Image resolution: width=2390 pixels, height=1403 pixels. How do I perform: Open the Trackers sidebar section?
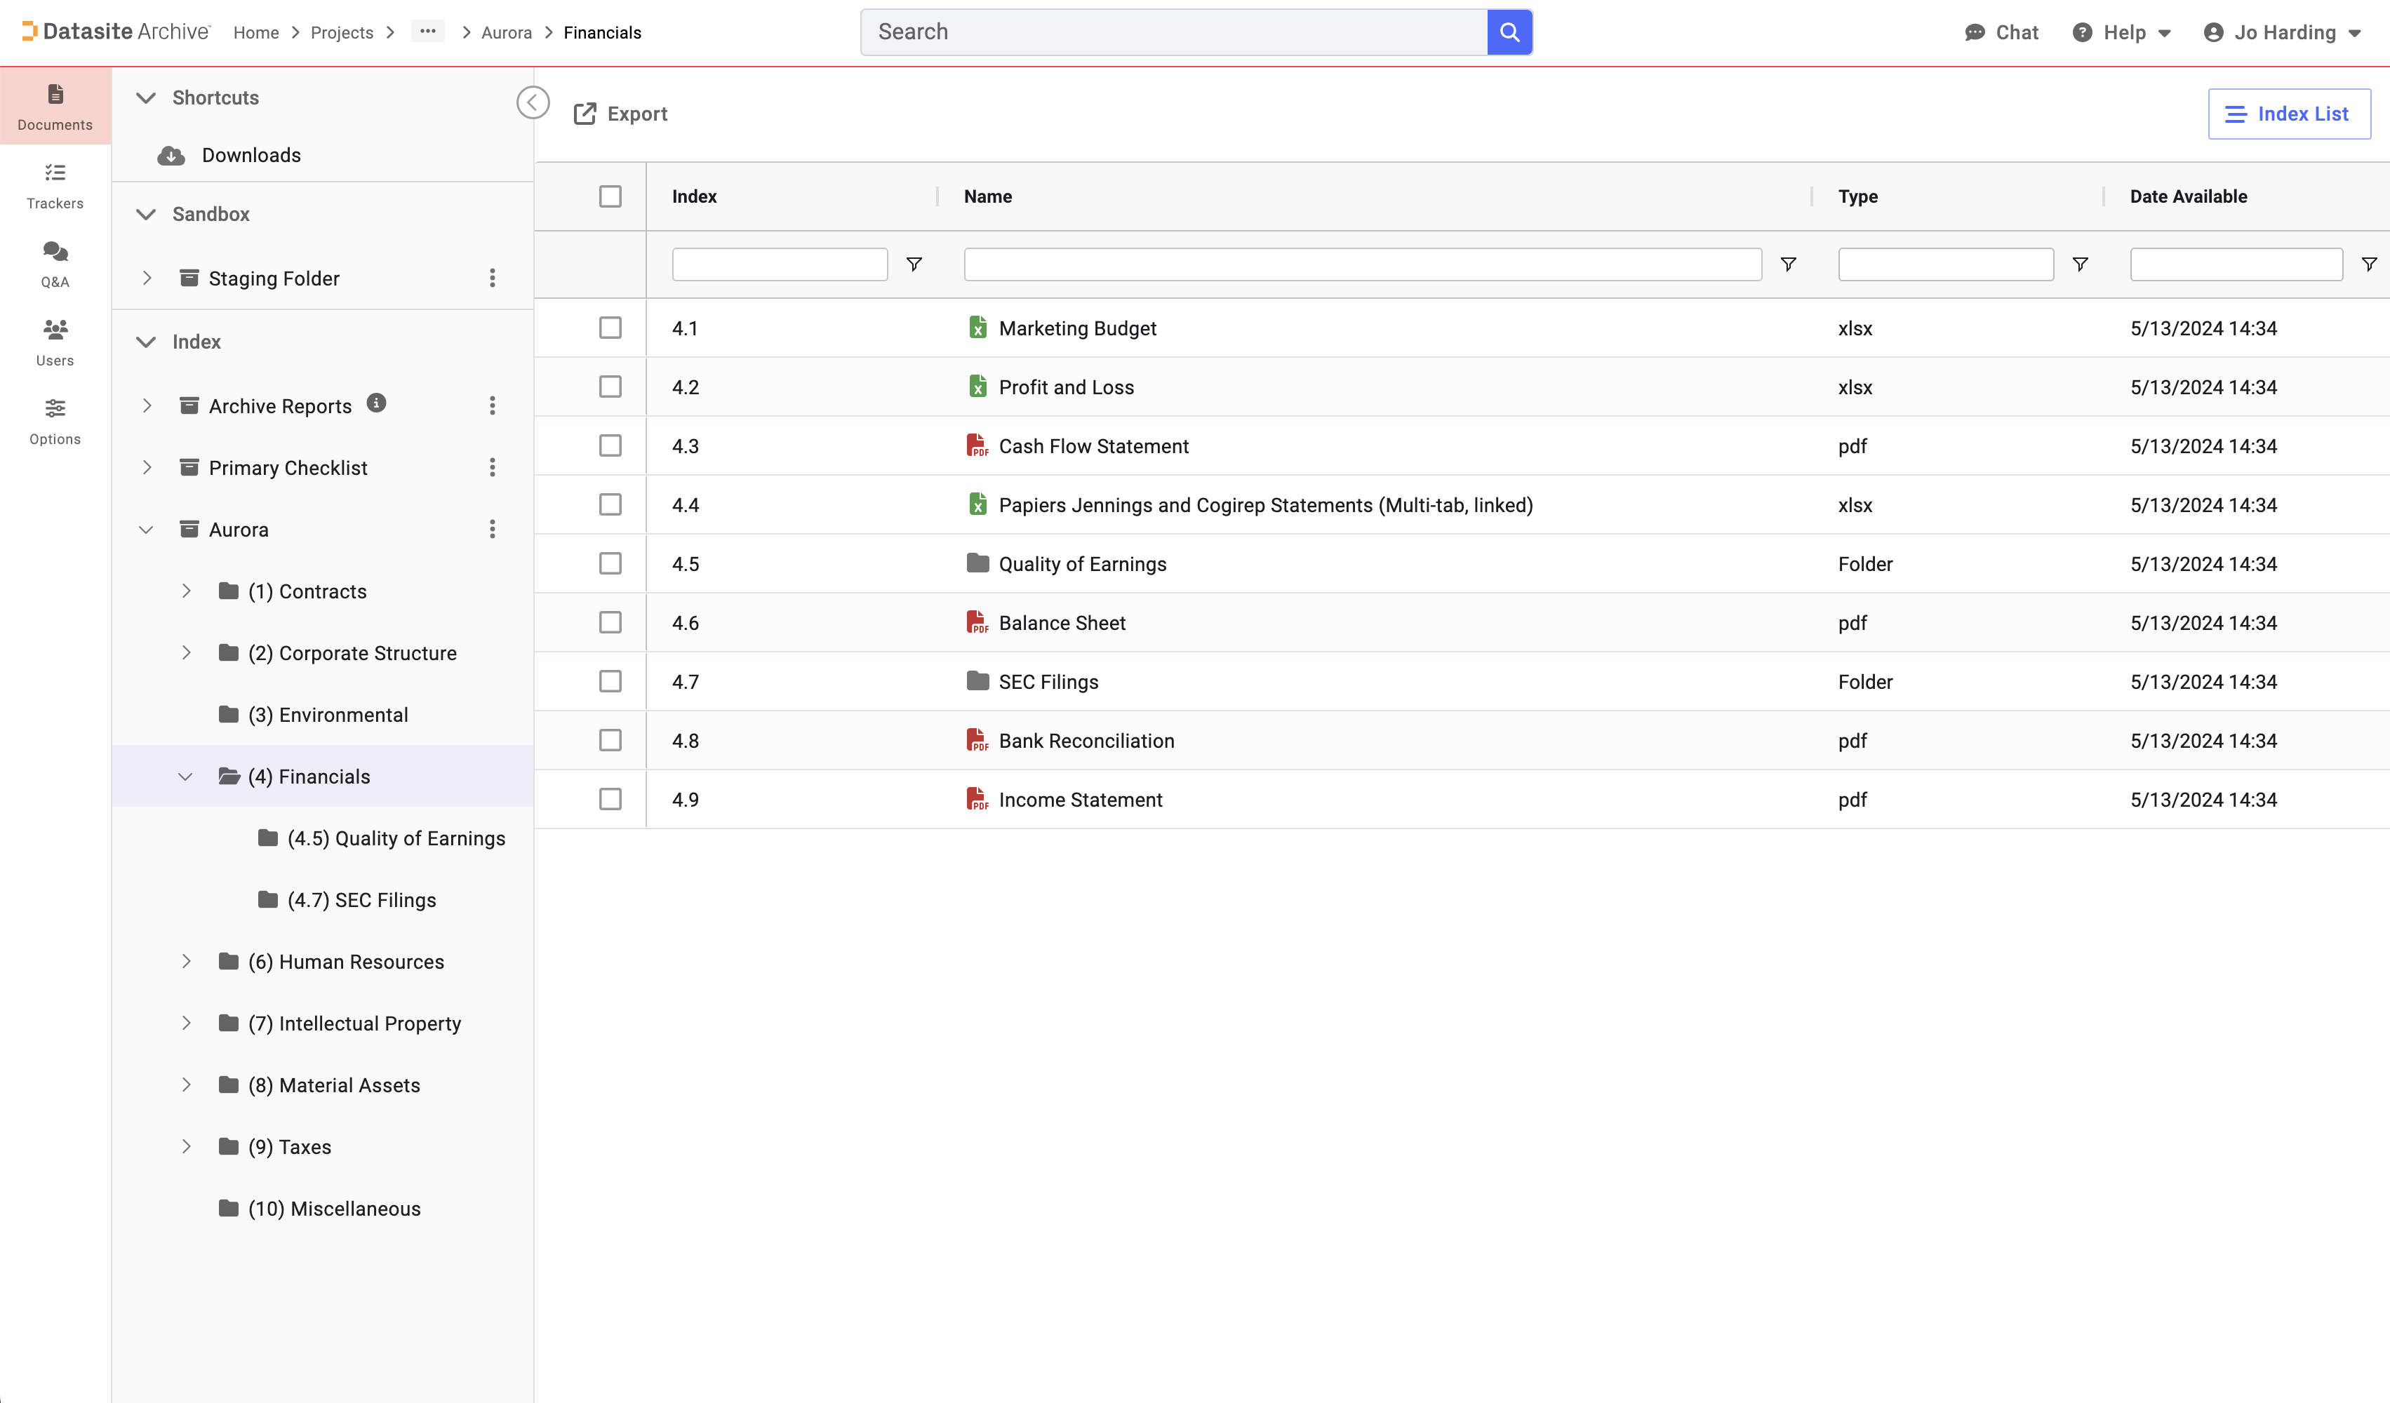click(55, 185)
